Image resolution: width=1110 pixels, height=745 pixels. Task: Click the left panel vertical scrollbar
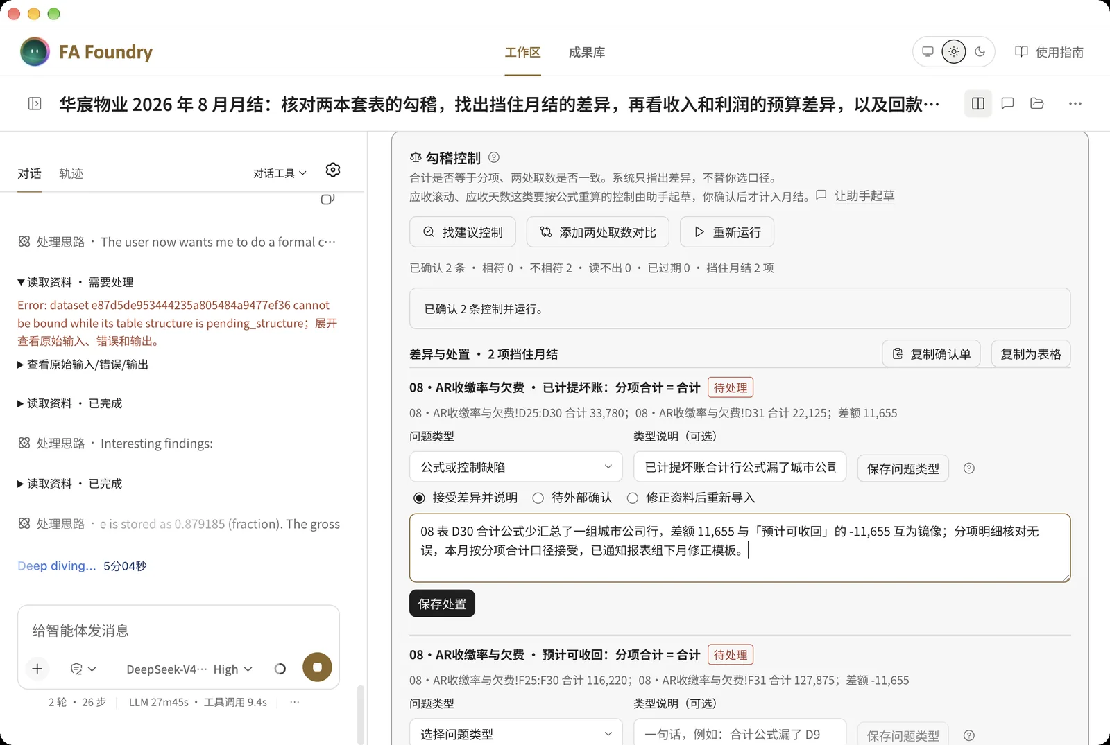(x=360, y=714)
